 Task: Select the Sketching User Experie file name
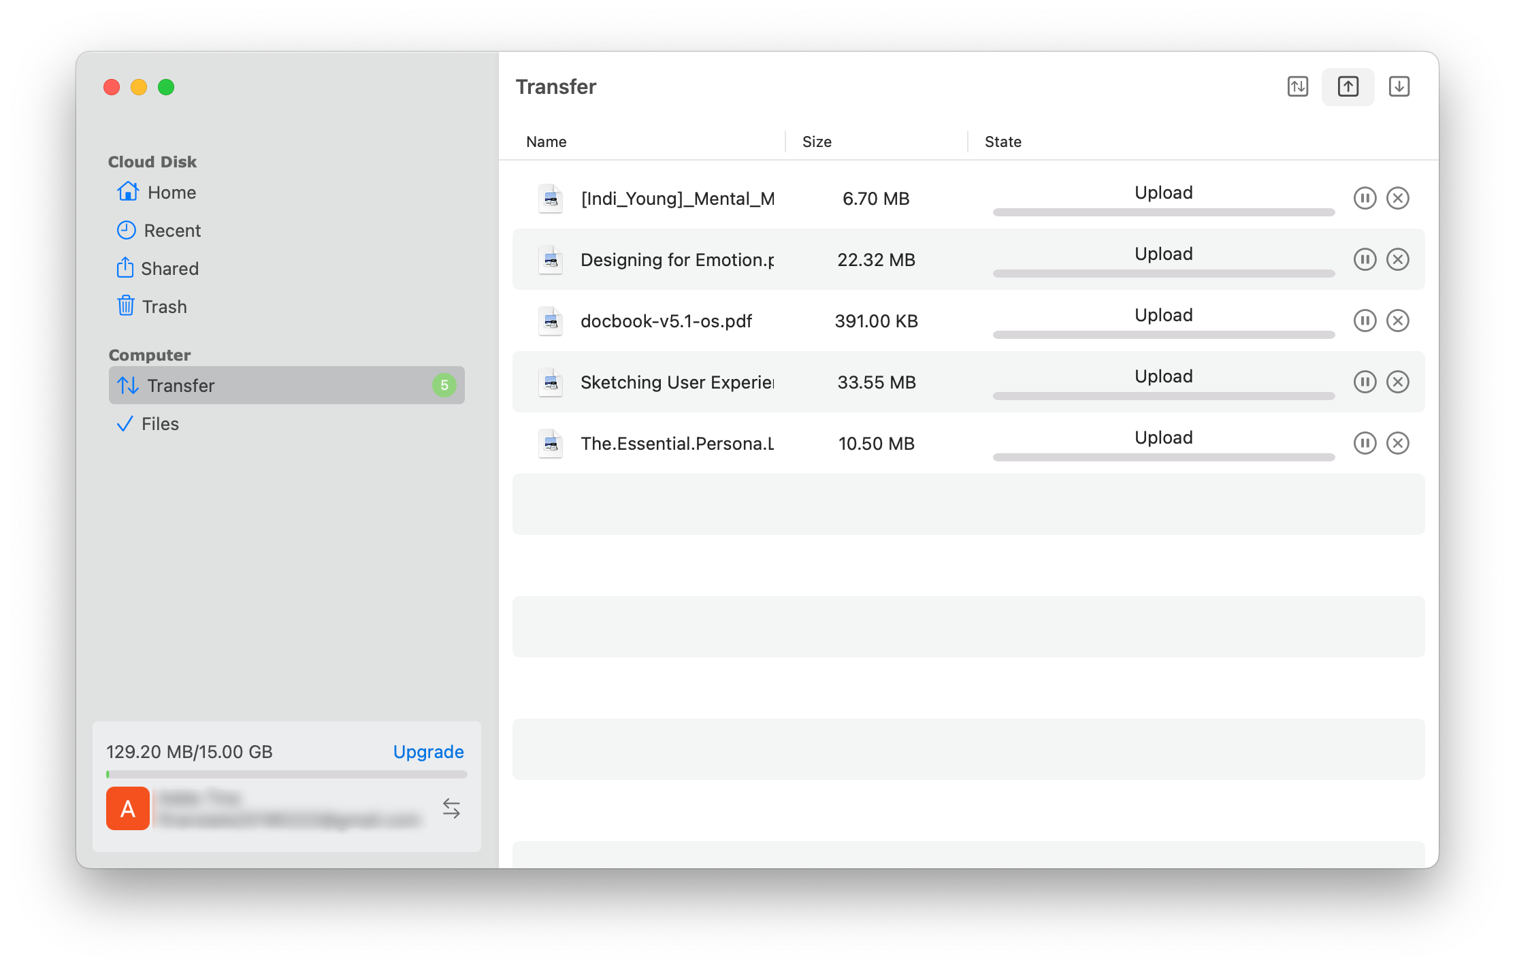coord(677,382)
